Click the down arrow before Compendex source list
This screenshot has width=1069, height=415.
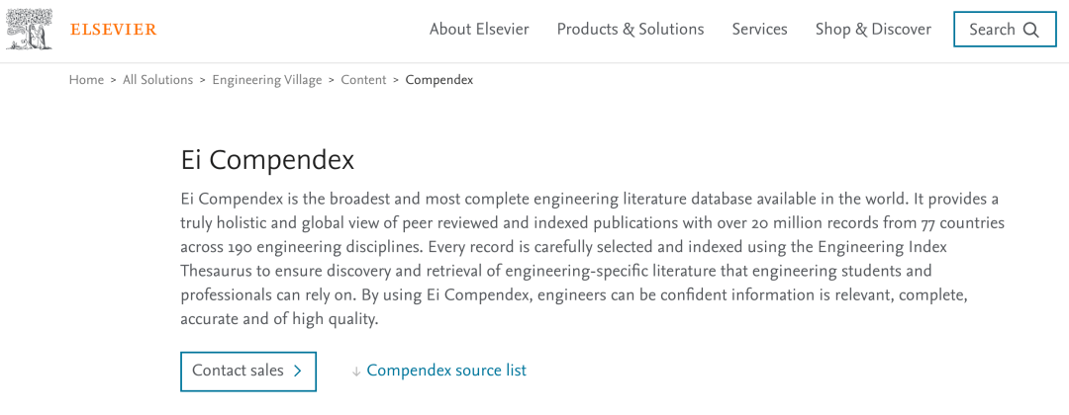[355, 372]
